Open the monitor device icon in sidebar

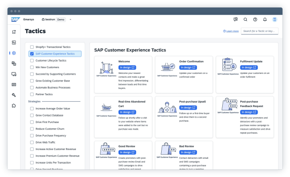(14, 74)
